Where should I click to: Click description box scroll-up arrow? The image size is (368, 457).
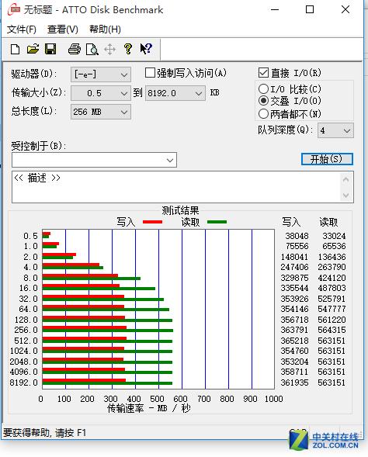tap(346, 179)
